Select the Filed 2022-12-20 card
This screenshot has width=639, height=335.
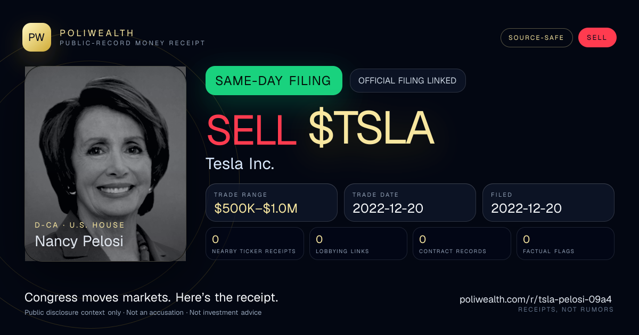click(548, 203)
